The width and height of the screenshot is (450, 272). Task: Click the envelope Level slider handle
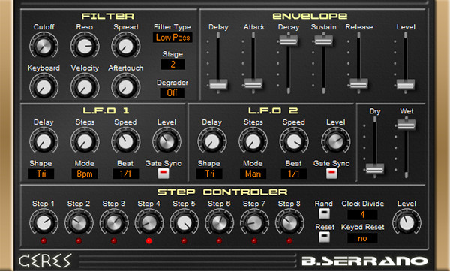(406, 85)
